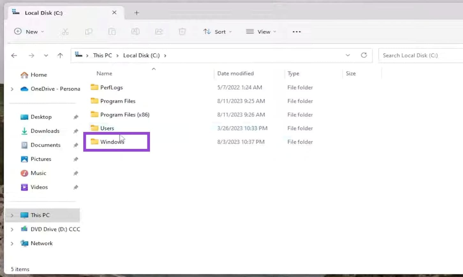
Task: Open See more options with the ellipsis icon
Action: point(297,31)
